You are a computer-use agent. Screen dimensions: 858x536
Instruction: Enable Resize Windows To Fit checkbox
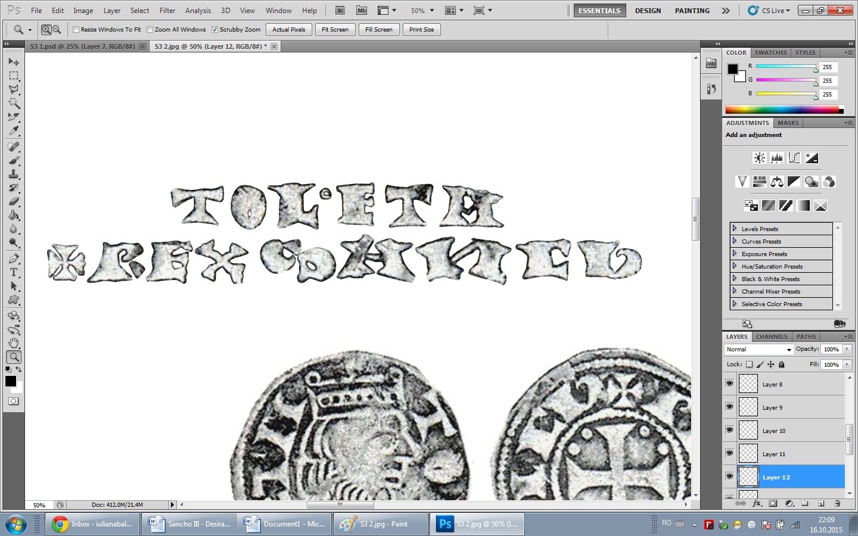click(x=76, y=30)
